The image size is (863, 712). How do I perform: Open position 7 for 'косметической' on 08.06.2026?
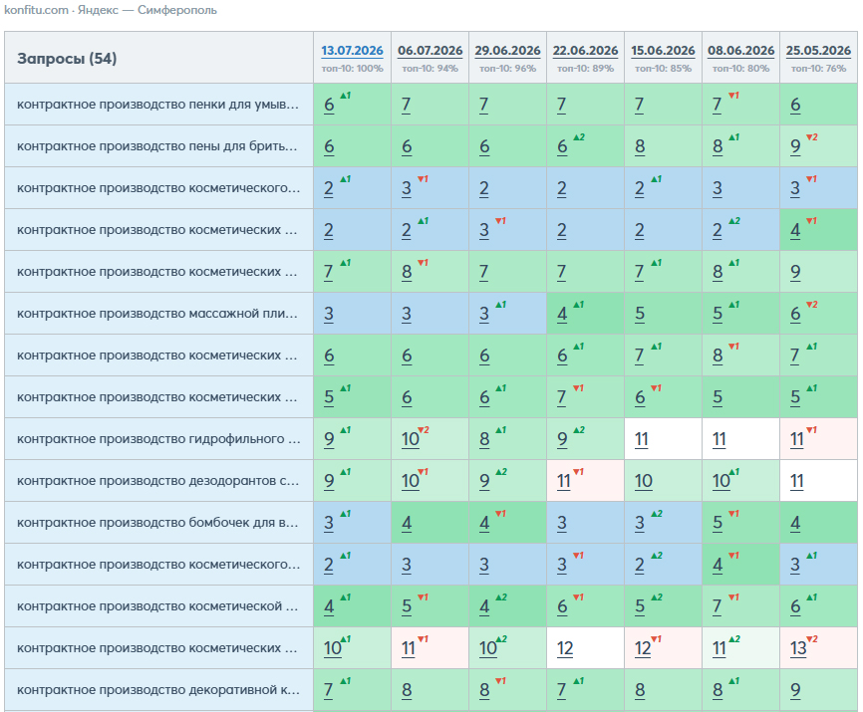[717, 605]
